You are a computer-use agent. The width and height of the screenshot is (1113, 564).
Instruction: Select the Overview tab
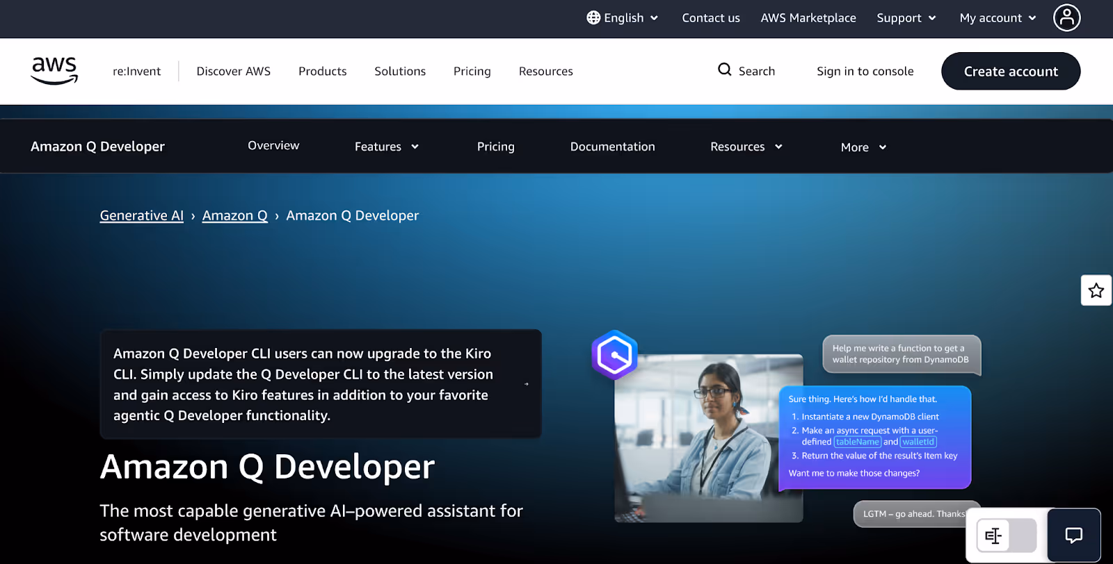[273, 145]
